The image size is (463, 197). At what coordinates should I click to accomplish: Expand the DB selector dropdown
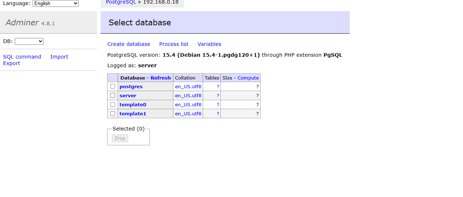pyautogui.click(x=29, y=42)
